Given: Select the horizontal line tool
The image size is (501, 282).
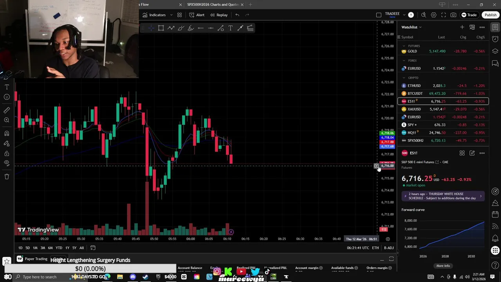Looking at the screenshot, I should 211,28.
